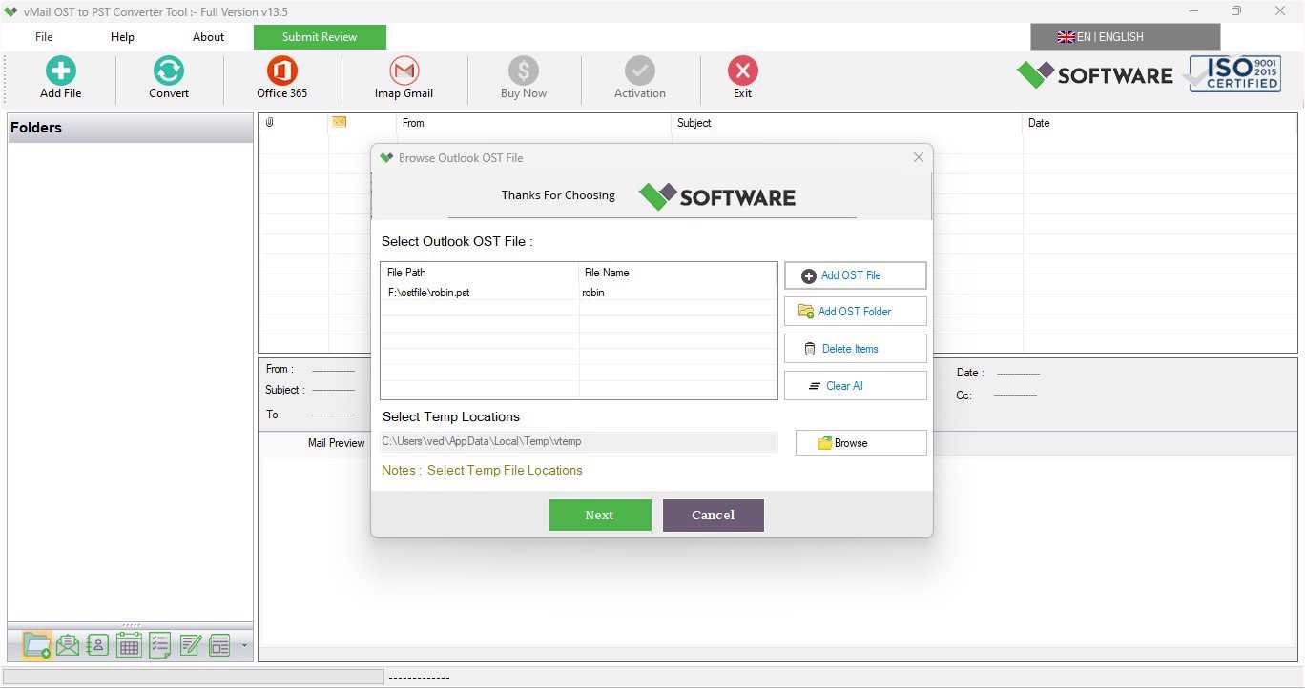Select the mail envelope view icon

67,645
